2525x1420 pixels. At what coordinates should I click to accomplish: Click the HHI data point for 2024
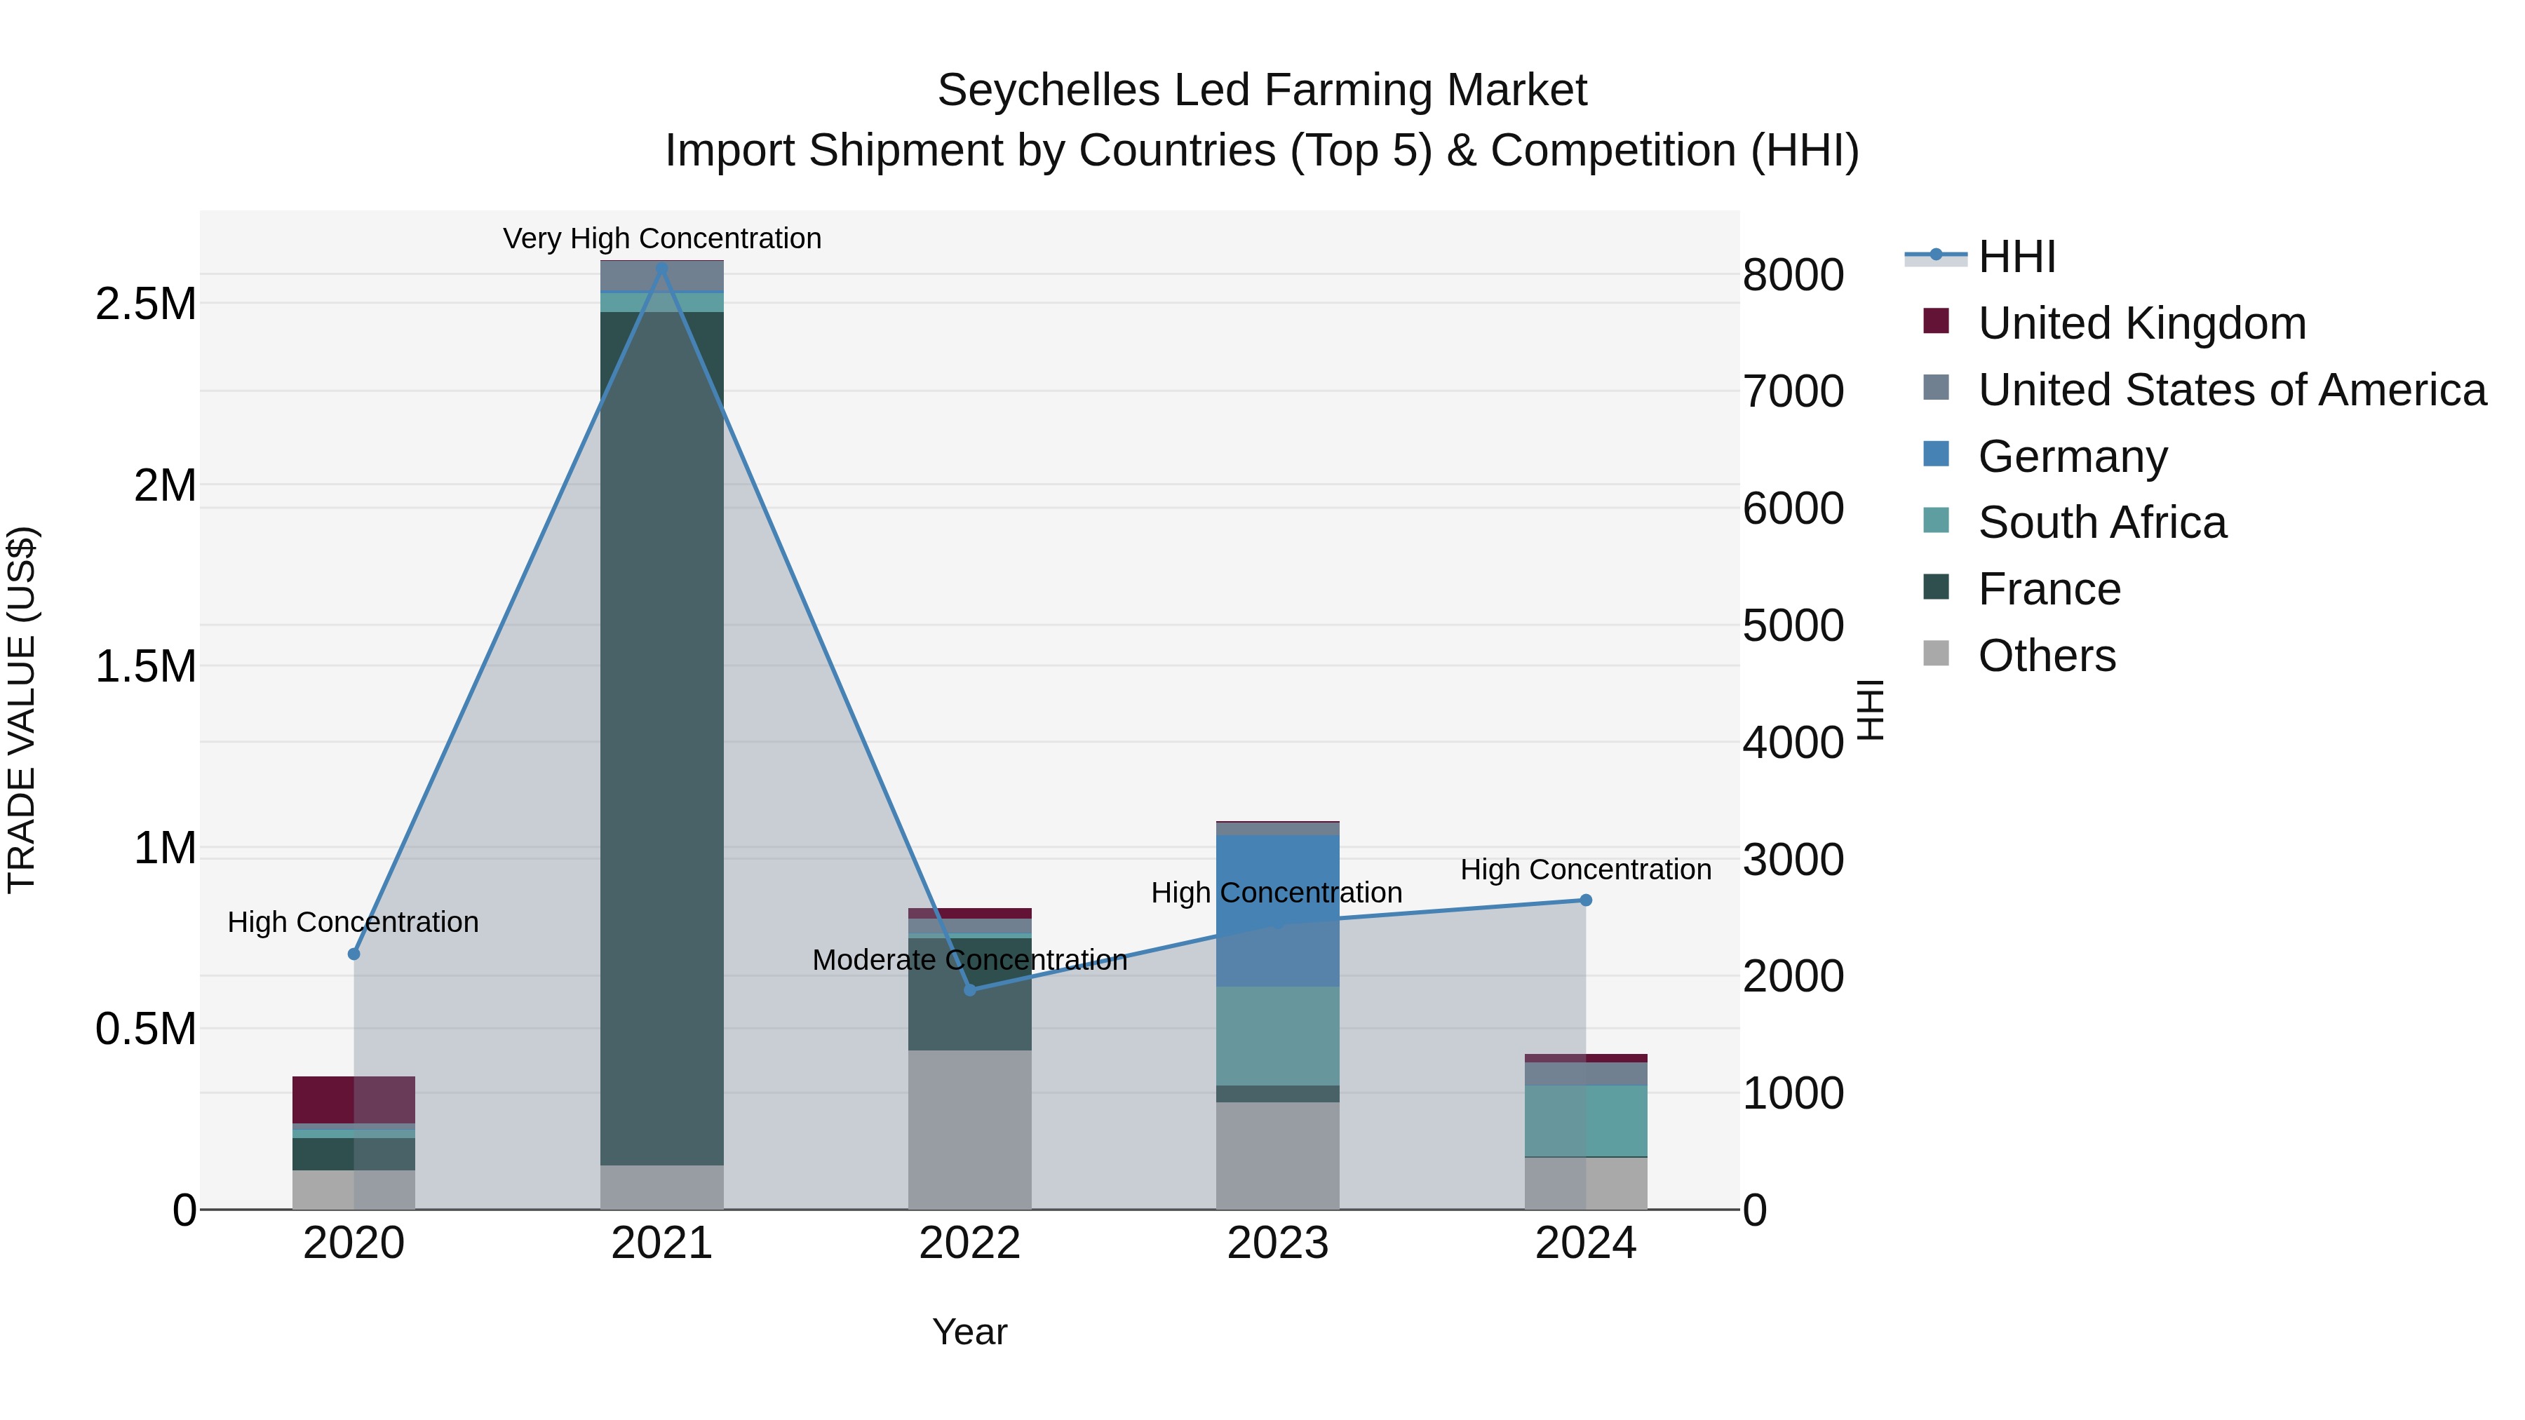click(1586, 900)
